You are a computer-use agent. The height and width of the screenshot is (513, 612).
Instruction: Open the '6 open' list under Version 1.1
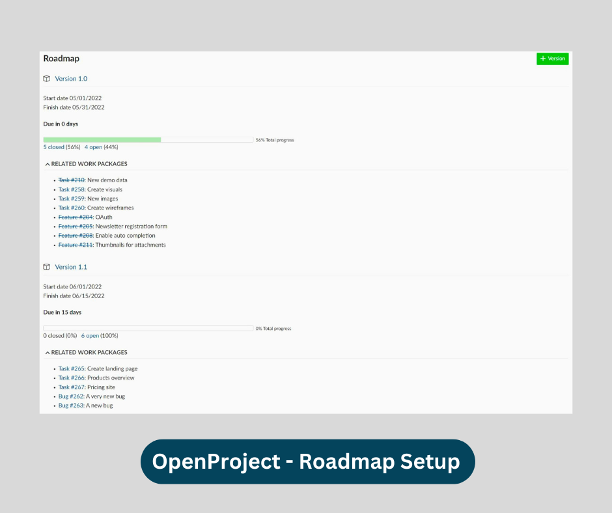[90, 335]
